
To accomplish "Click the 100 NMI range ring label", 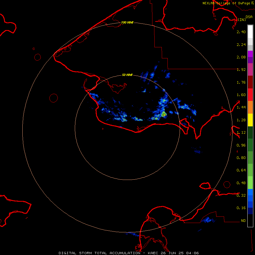I will coord(127,22).
